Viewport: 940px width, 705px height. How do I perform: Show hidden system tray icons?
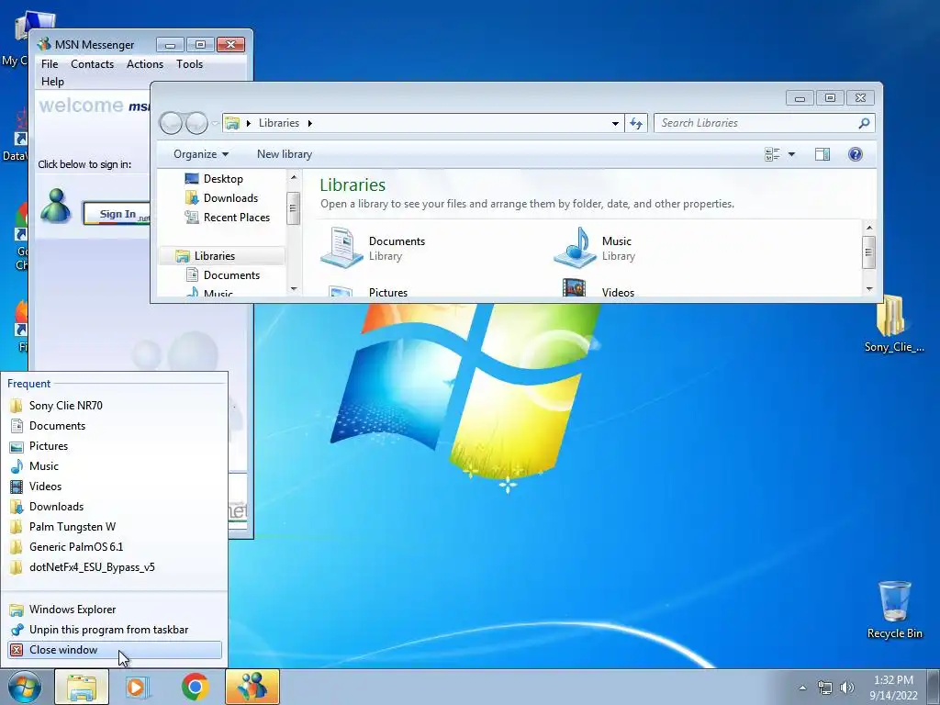[802, 688]
